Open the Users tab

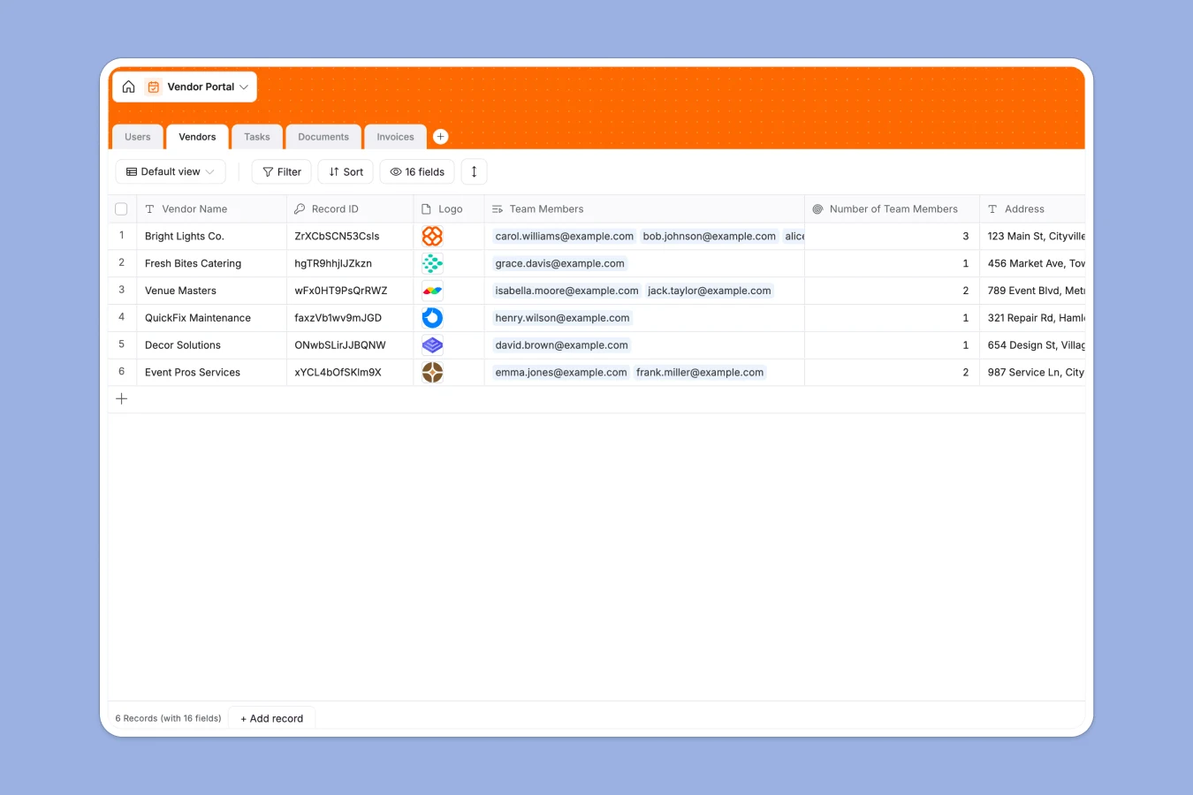137,136
